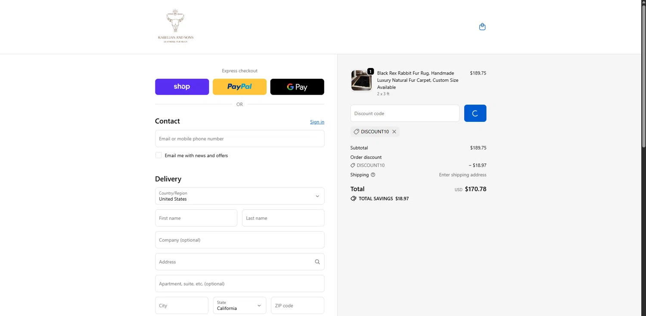Screen dimensions: 646x316
Task: Click the total savings tag icon
Action: tap(354, 198)
